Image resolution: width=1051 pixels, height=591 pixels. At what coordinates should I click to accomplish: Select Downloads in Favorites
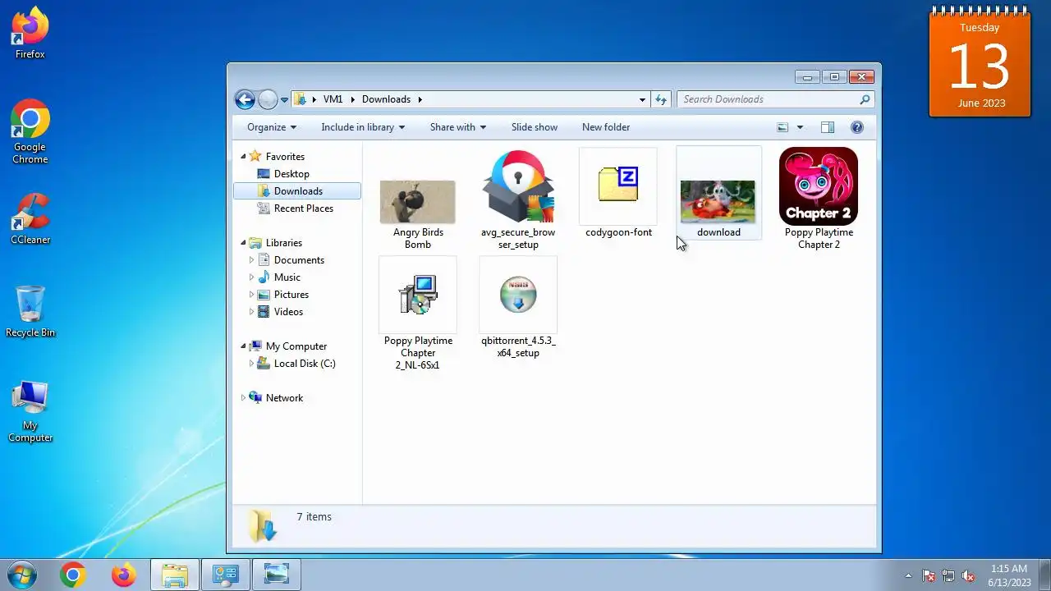[298, 191]
